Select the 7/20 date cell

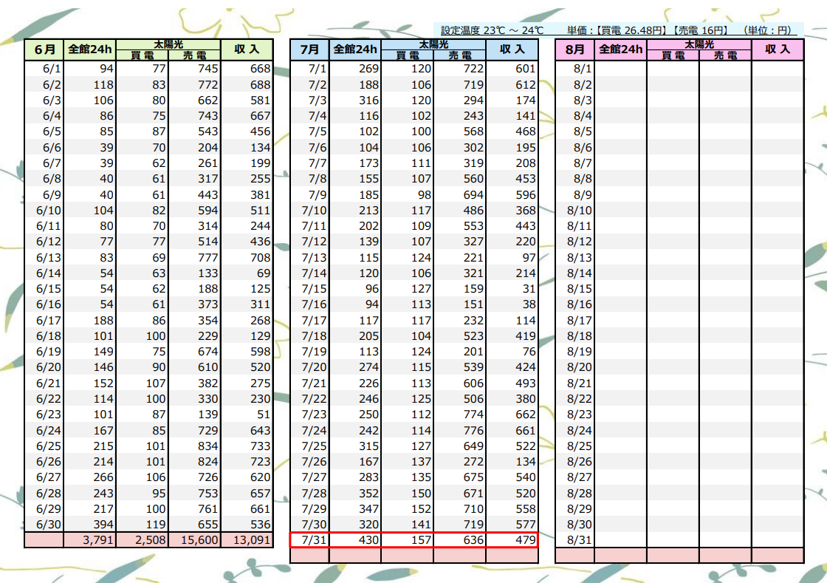pos(309,367)
